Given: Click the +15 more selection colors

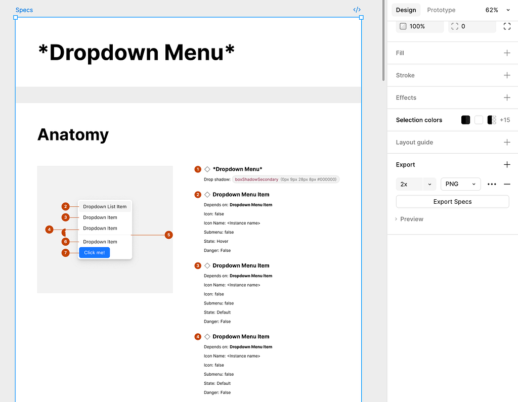Looking at the screenshot, I should point(505,120).
